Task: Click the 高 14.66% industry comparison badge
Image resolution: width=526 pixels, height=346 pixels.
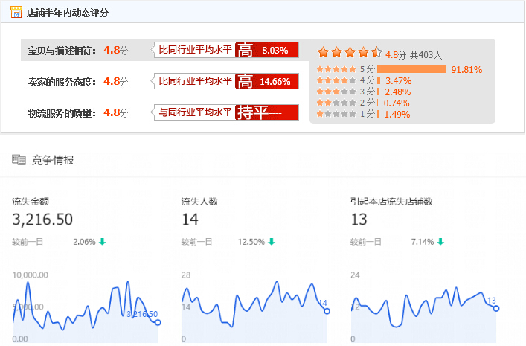Action: click(266, 81)
